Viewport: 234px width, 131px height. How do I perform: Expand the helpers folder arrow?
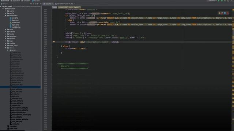(5, 32)
